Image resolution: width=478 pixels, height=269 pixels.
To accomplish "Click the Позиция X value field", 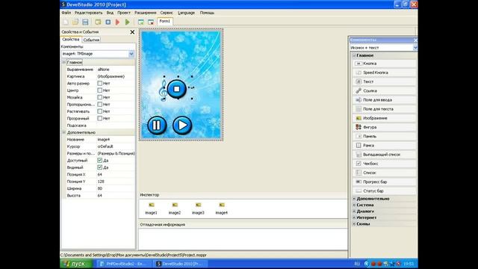I will pyautogui.click(x=116, y=174).
